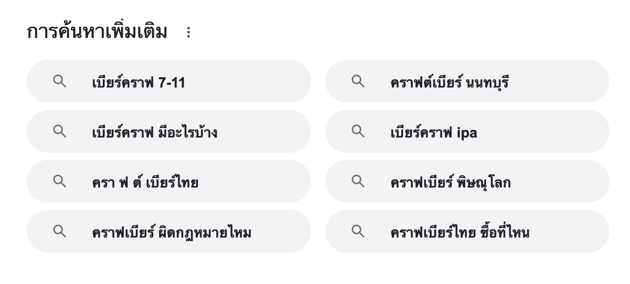
Task: Open the "คราฟเบียร์ไทย ซื้อที่ไหน" related search
Action: point(460,233)
